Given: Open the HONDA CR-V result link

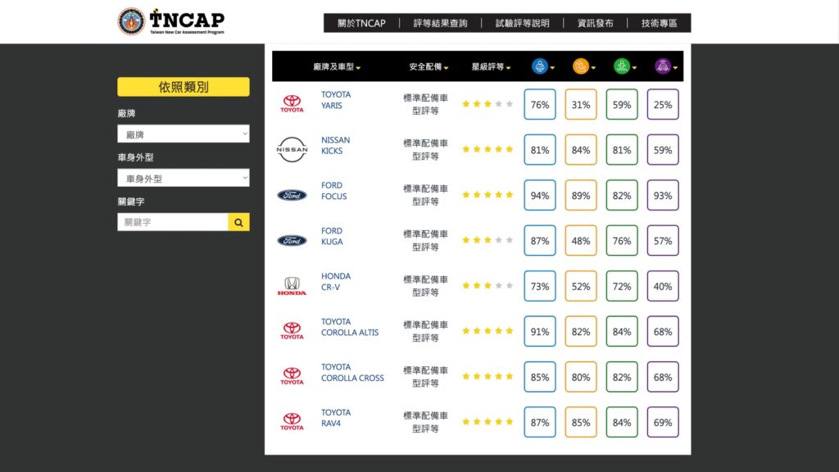Looking at the screenshot, I should [336, 282].
